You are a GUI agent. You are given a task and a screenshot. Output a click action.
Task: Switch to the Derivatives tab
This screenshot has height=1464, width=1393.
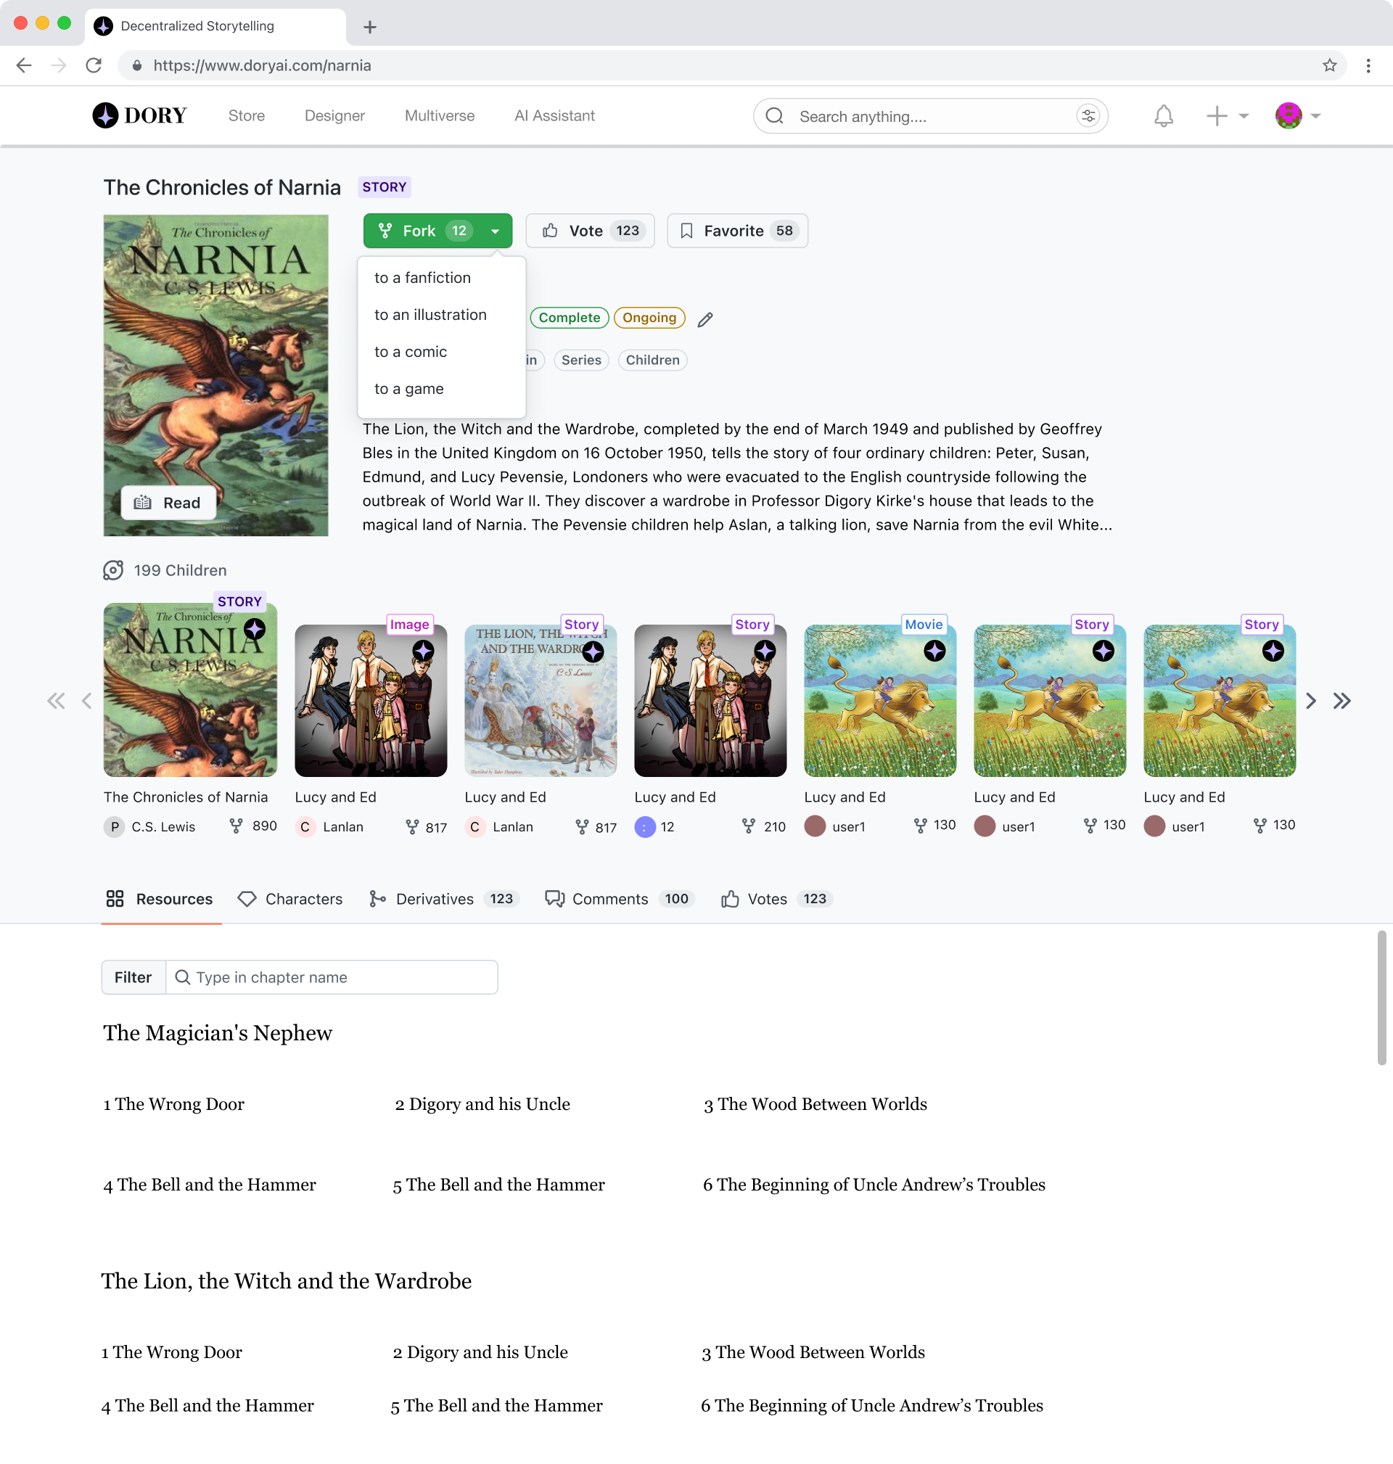pos(443,898)
